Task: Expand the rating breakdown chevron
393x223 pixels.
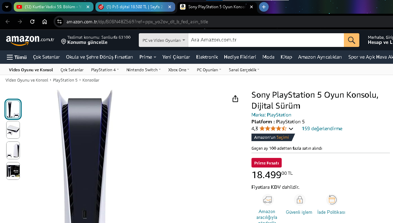Action: 291,129
